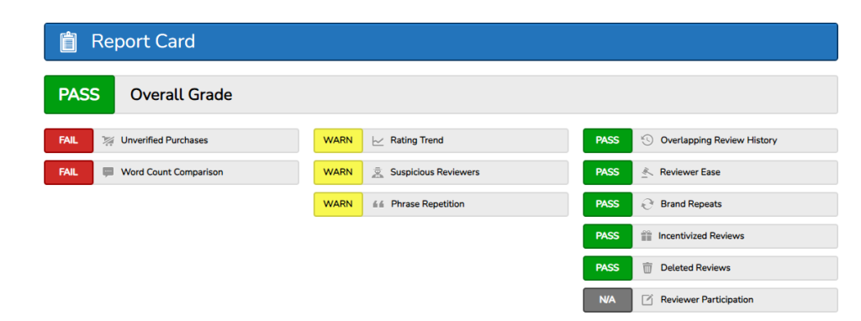Screen dimensions: 861x321
Task: Select the Suspicious Reviewers label
Action: [x=435, y=172]
